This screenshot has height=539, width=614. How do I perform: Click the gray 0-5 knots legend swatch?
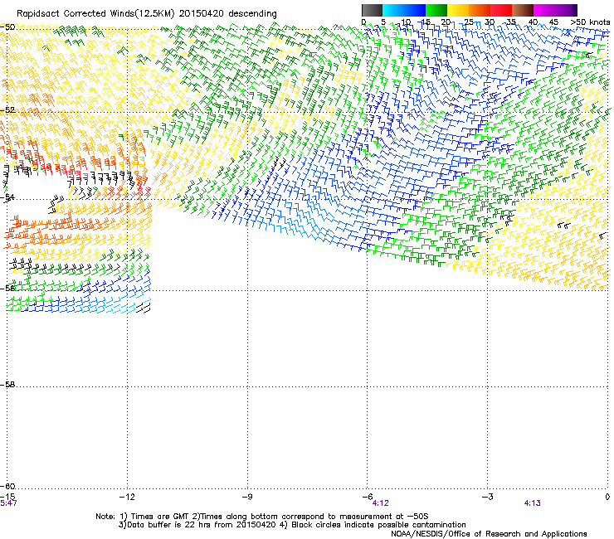pyautogui.click(x=372, y=10)
